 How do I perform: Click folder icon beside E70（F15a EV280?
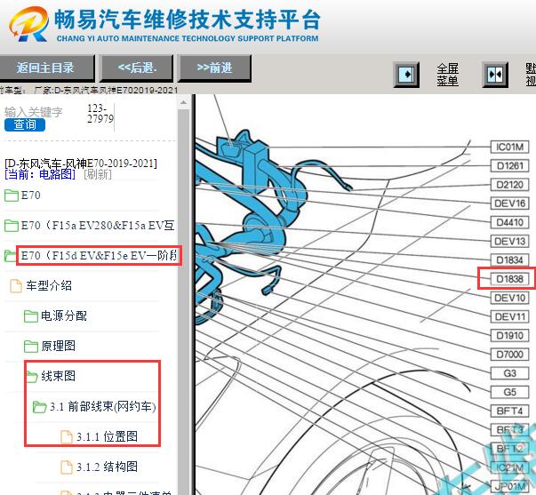(x=12, y=226)
